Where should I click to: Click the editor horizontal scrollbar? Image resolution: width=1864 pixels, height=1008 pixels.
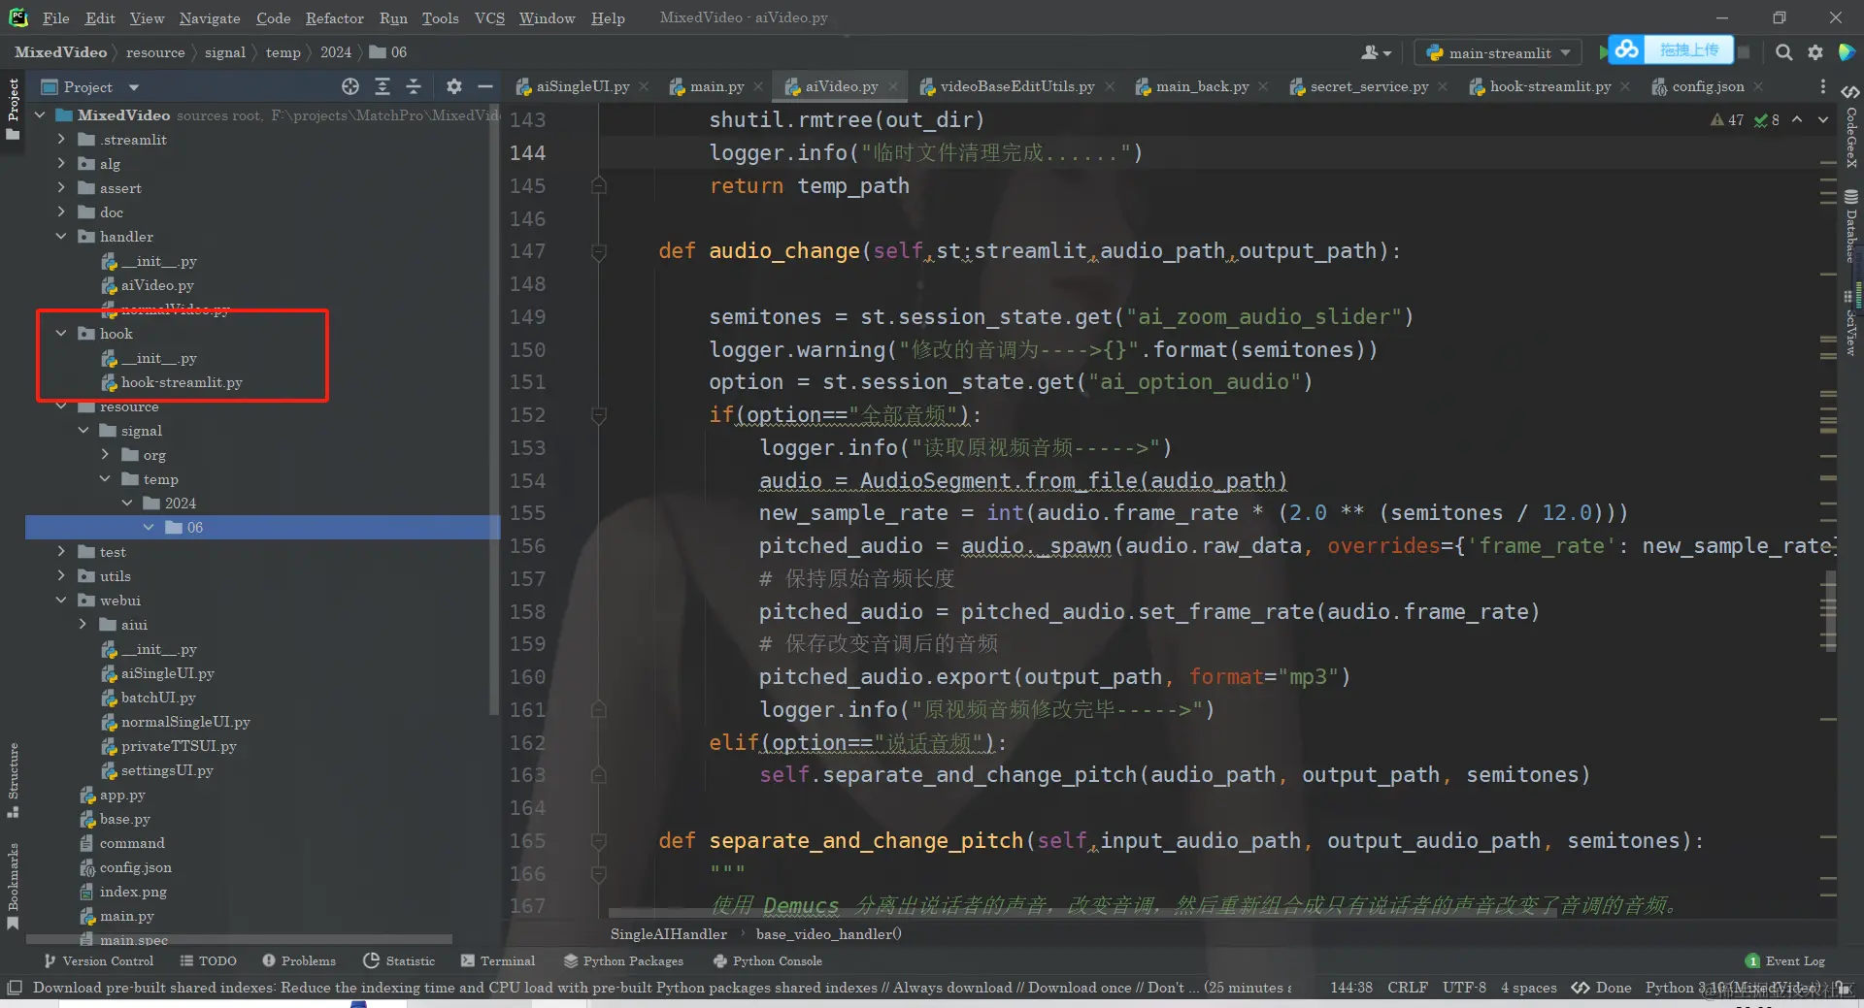[x=1082, y=913]
